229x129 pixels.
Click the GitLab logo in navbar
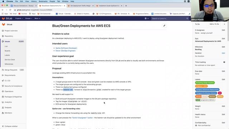click(x=7, y=18)
